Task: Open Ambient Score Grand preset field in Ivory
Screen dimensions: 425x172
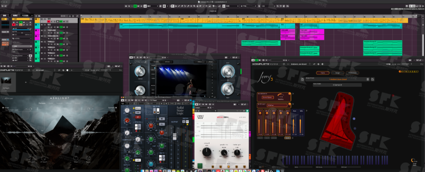Action: (x=338, y=79)
